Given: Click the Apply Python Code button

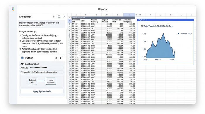Looking at the screenshot, I should (42, 91).
